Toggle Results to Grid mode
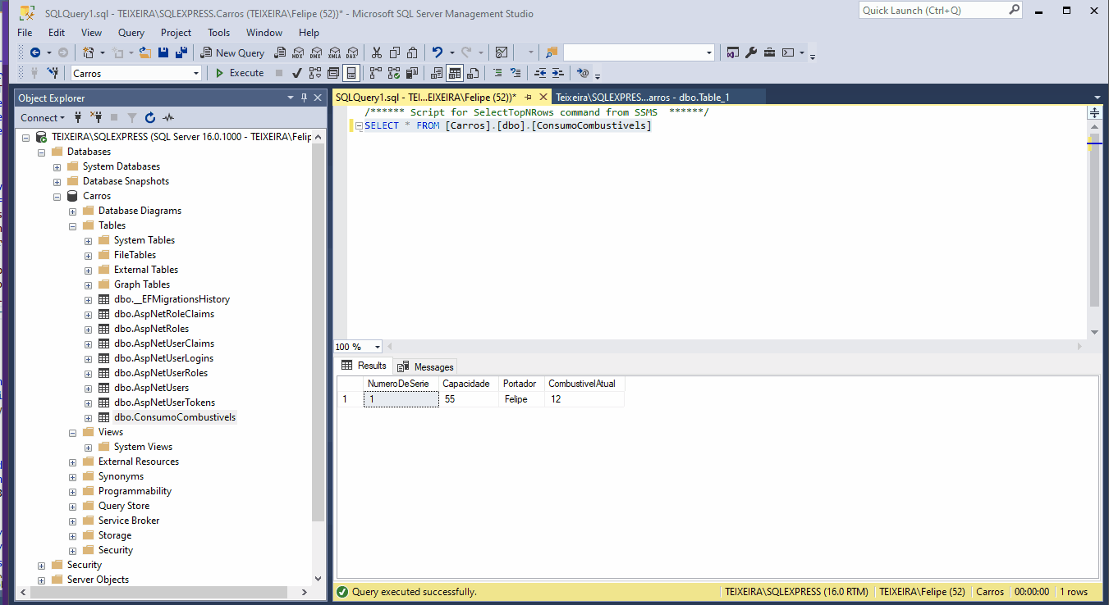 point(455,73)
